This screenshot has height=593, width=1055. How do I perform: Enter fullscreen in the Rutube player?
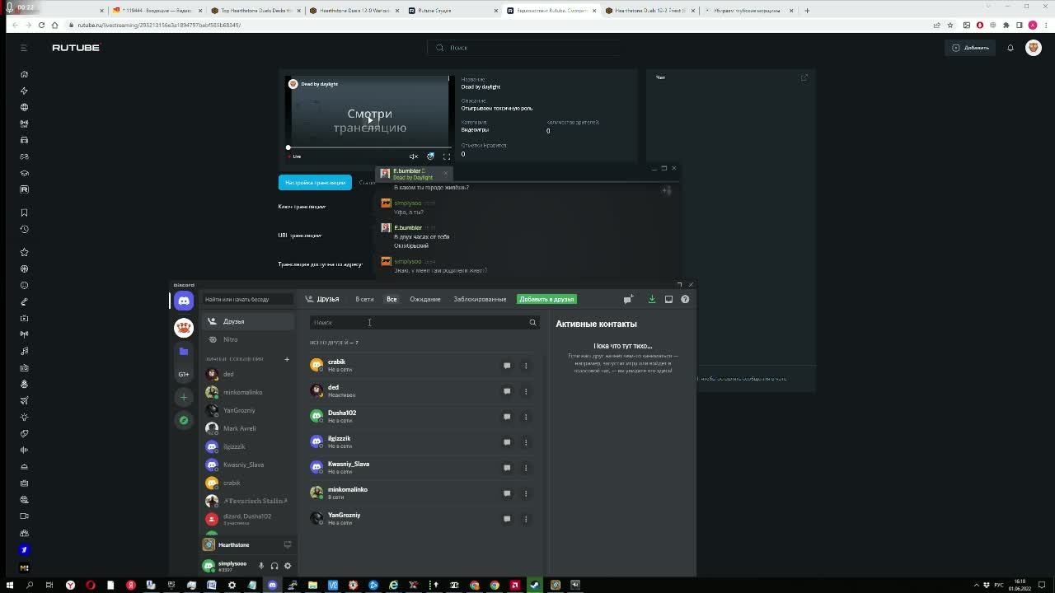[447, 156]
